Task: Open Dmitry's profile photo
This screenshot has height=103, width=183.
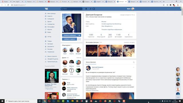Action: (x=71, y=23)
